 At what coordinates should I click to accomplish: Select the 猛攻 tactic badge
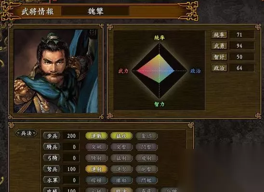click(x=121, y=136)
